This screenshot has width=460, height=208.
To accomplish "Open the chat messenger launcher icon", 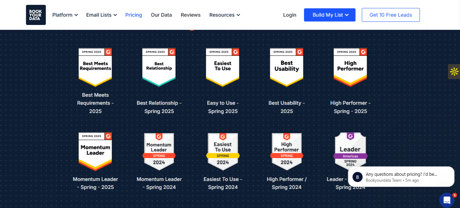I will click(x=447, y=200).
